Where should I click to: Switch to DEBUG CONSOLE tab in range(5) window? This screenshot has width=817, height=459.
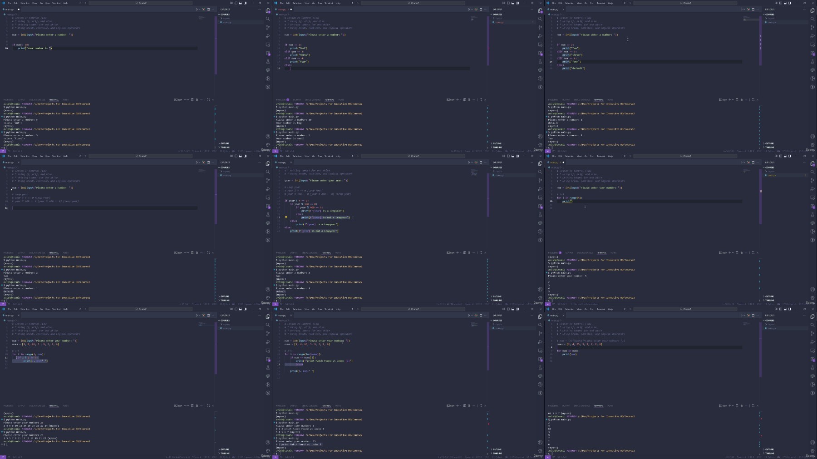pyautogui.click(x=585, y=253)
